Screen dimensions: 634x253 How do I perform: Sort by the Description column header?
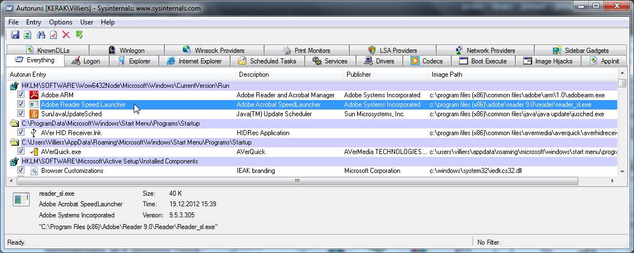click(x=289, y=75)
